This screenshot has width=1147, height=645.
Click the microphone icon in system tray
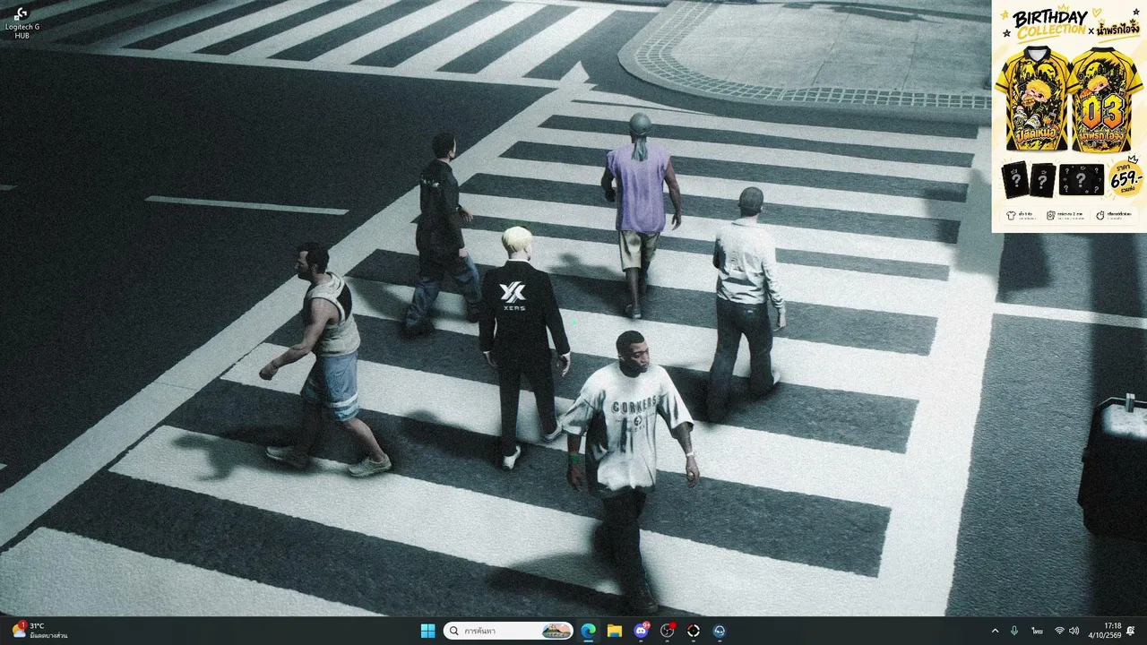pyautogui.click(x=1014, y=631)
